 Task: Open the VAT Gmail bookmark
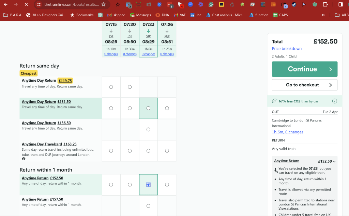[x=180, y=15]
